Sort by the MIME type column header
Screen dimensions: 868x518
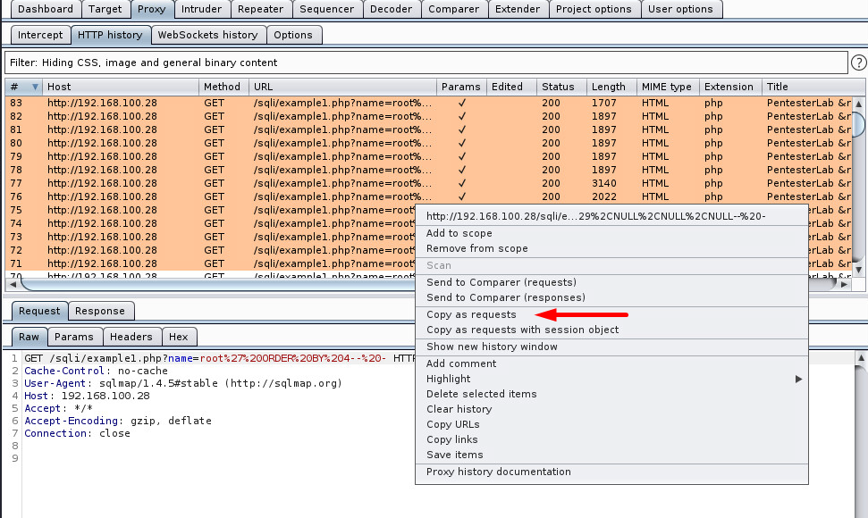pos(668,87)
